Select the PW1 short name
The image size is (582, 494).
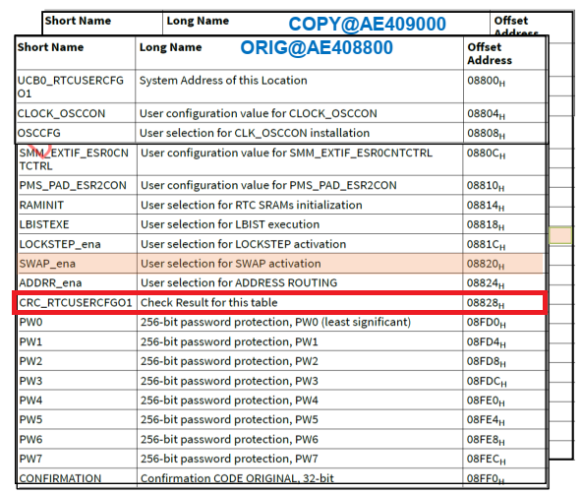point(30,341)
